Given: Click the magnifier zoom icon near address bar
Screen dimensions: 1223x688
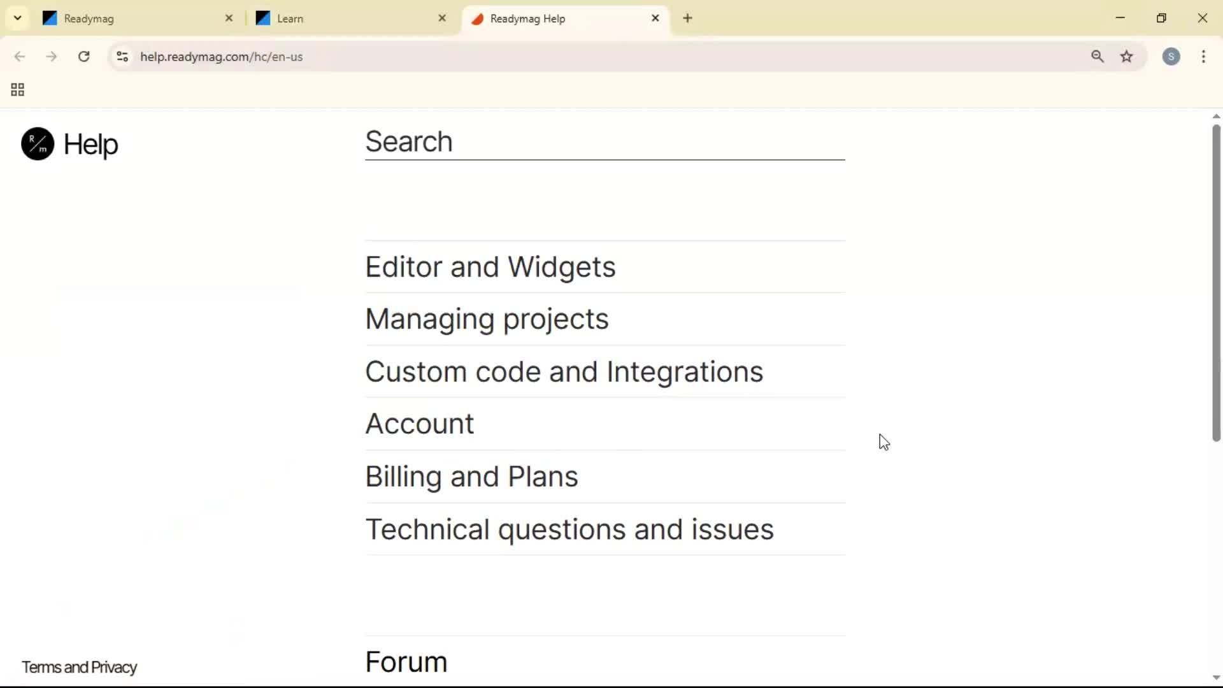Looking at the screenshot, I should point(1098,57).
